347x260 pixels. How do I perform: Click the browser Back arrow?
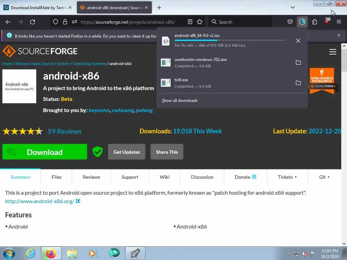[8, 22]
